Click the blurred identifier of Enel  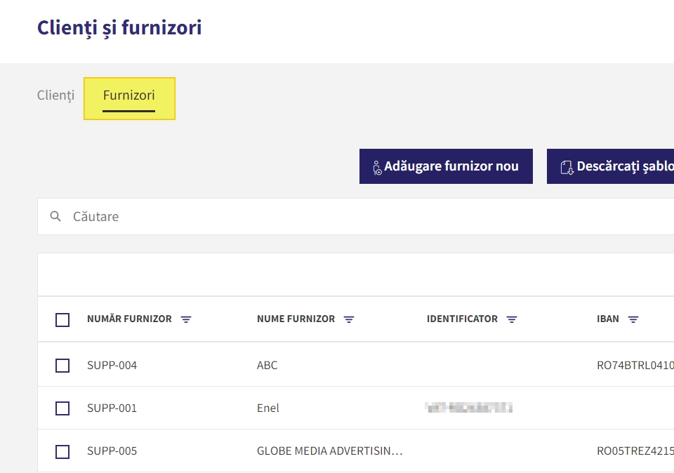468,407
